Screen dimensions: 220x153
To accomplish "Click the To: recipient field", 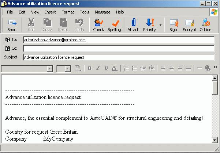I will coord(119,40).
